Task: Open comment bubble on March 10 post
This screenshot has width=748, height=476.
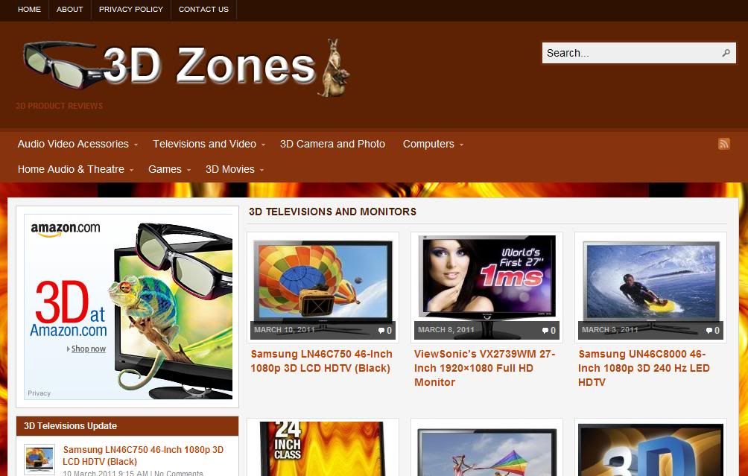Action: [385, 330]
